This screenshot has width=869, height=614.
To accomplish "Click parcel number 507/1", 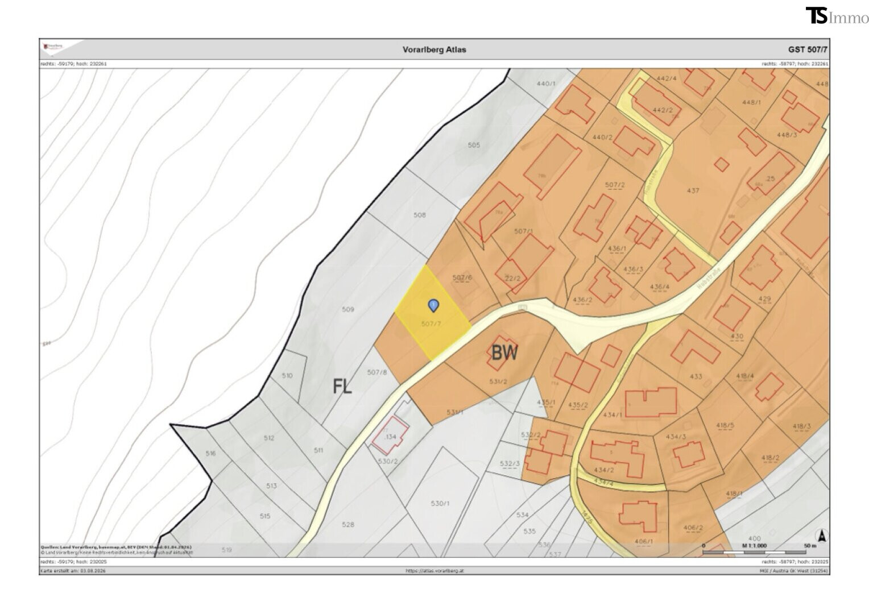I will (x=524, y=231).
